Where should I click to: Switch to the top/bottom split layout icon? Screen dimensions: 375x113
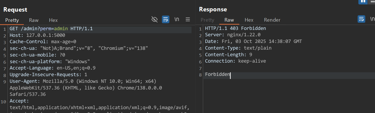coord(372,1)
